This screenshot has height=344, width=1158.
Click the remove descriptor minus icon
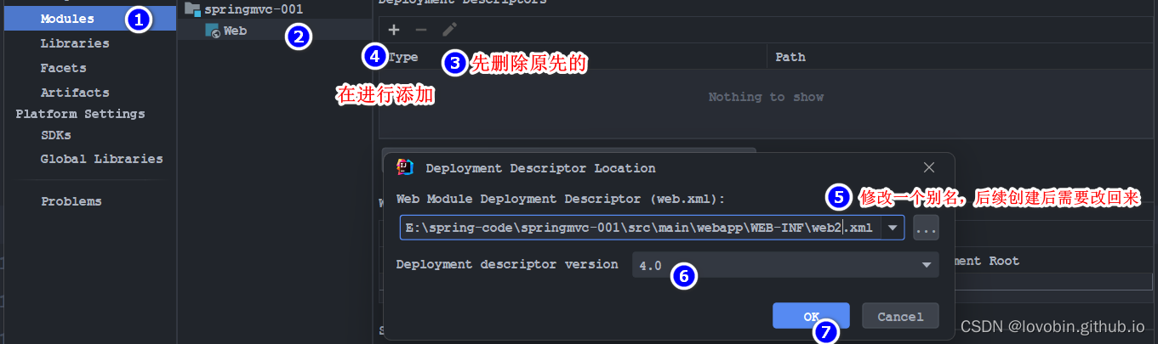tap(420, 30)
